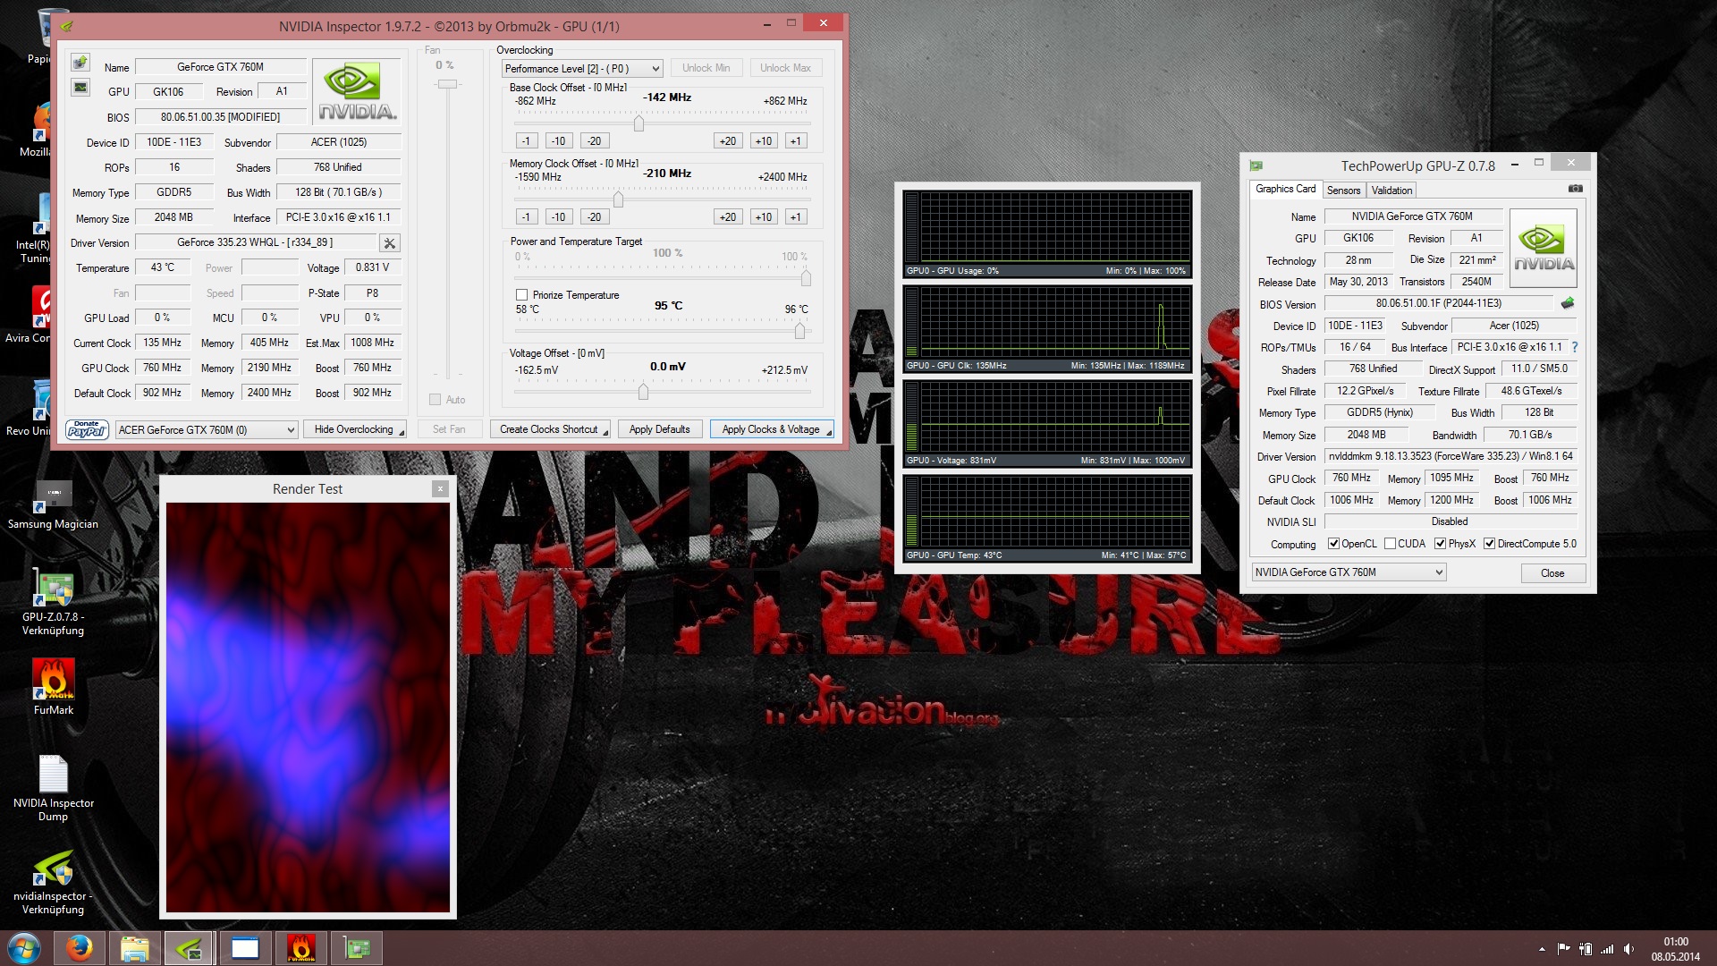Open GPU-Z.0.7.8 Verknüpfung desktop shortcut
The width and height of the screenshot is (1717, 966).
point(54,603)
